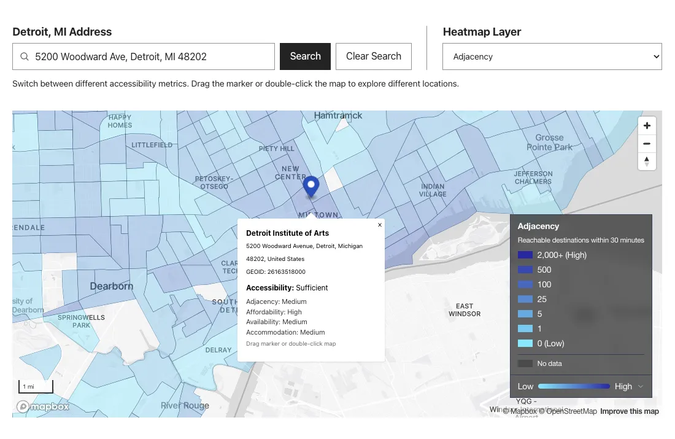Click the East Windsor map label
The width and height of the screenshot is (675, 439).
tap(465, 309)
